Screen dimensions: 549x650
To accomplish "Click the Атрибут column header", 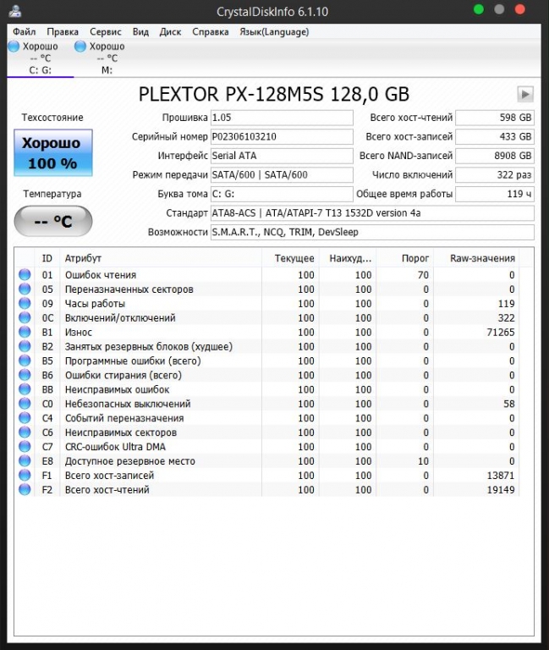I will (x=161, y=258).
